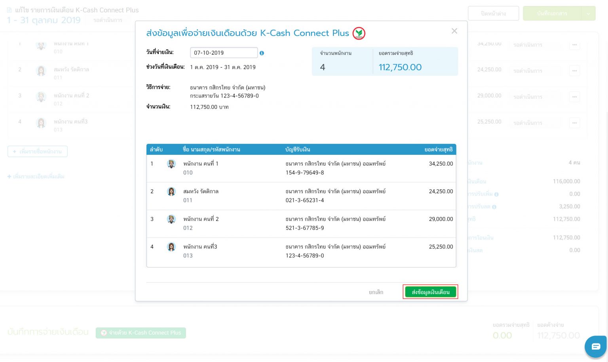Screen dimensions: 608x362
Task: Select the payment date field 07-10-2019
Action: pos(224,53)
